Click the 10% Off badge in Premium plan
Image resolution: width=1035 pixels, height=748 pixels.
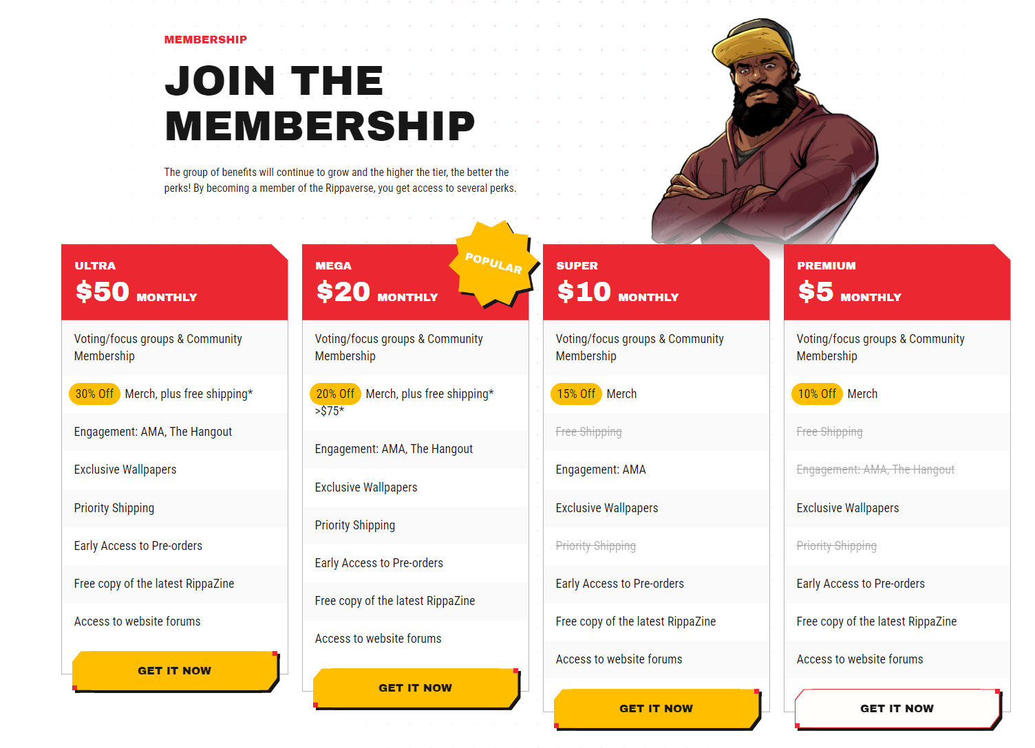click(x=817, y=394)
